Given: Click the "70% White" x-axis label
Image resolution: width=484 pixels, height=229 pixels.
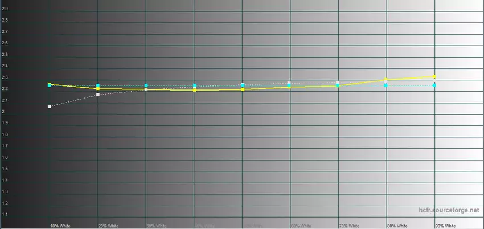Looking at the screenshot, I should click(x=349, y=226).
